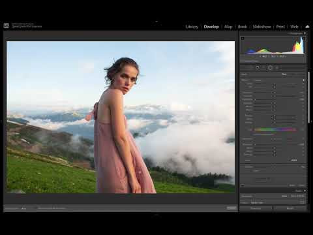313x235 pixels.
Task: Open the Book module
Action: (x=243, y=27)
